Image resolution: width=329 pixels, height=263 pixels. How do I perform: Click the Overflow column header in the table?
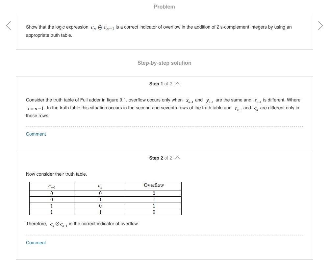tap(154, 186)
